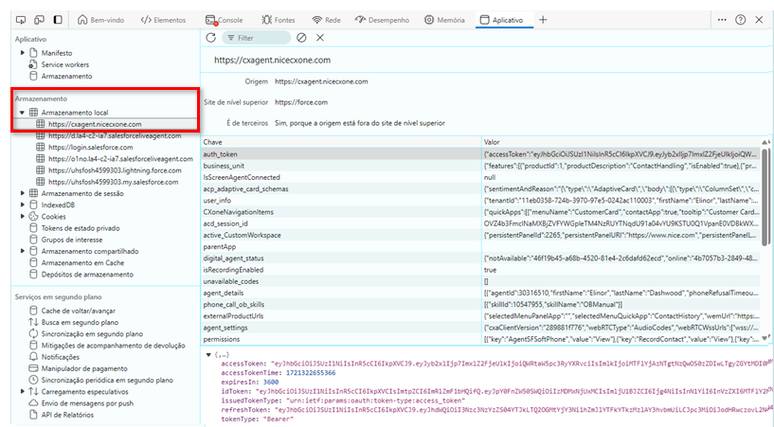
Task: Open Armazenamento under Aplicativo
Action: (66, 76)
